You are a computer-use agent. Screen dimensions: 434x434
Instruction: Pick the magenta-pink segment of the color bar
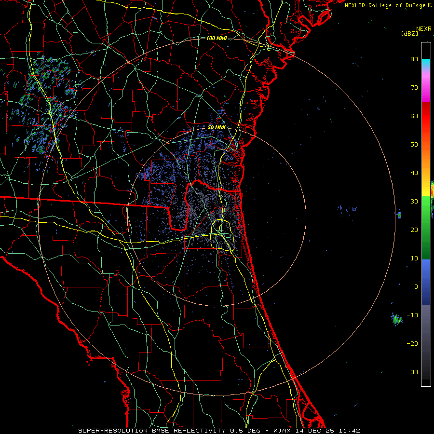coord(426,86)
